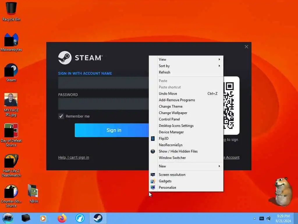Image resolution: width=298 pixels, height=224 pixels.
Task: Click the volume tray icon
Action: [x=269, y=218]
